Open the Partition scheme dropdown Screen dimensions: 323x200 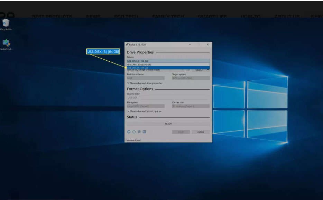146,78
